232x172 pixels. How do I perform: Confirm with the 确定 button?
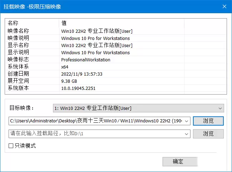[180, 162]
